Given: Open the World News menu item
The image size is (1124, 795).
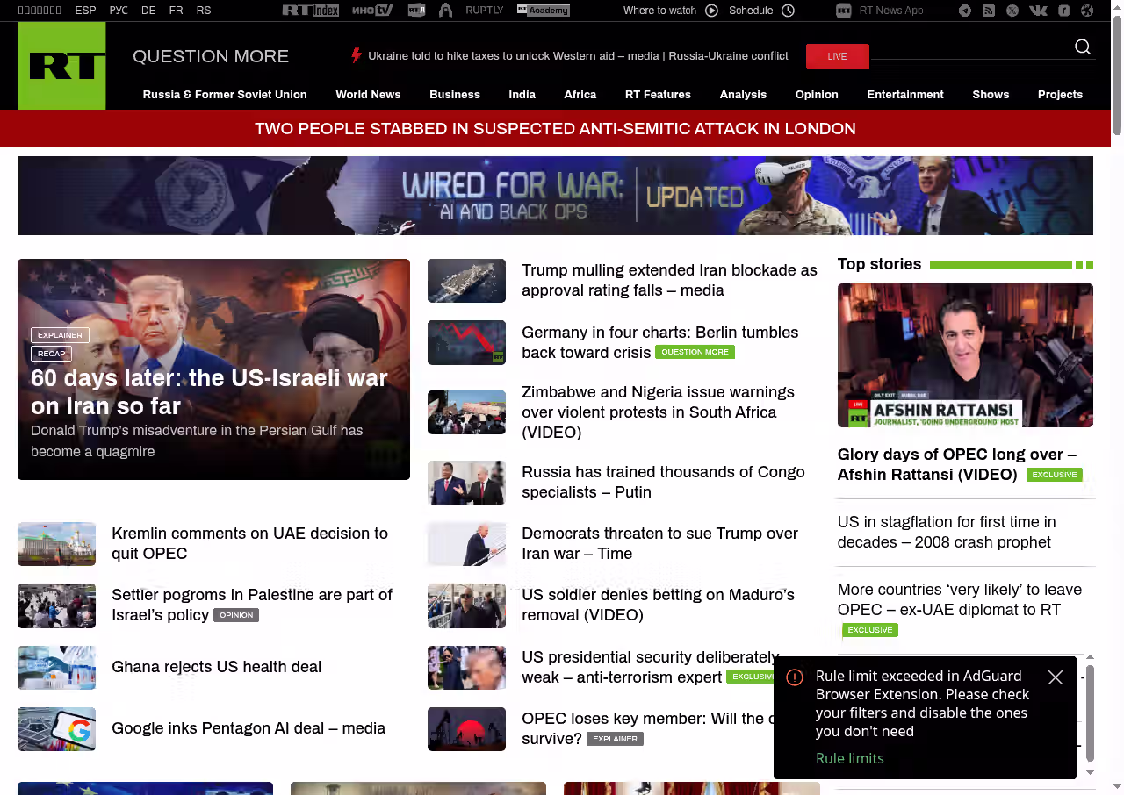Looking at the screenshot, I should [x=368, y=95].
